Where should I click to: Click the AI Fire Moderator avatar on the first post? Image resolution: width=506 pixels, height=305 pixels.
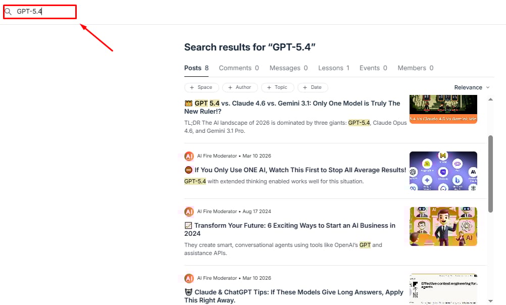tap(189, 156)
